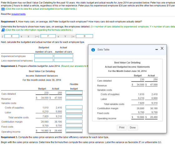
Task: Select flexible budget Operating income field
Action: tap(74, 131)
